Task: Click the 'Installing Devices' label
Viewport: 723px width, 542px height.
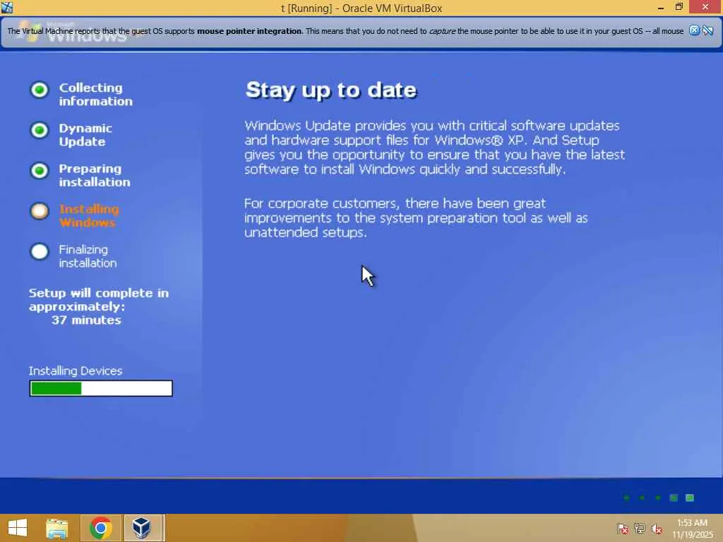Action: (76, 371)
